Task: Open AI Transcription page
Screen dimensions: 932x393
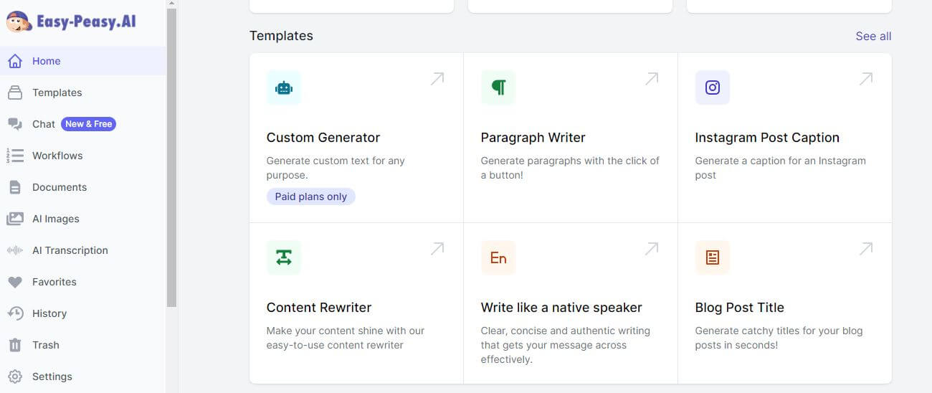Action: (70, 250)
